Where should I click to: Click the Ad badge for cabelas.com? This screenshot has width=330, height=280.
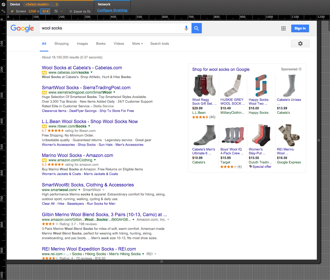pyautogui.click(x=44, y=73)
